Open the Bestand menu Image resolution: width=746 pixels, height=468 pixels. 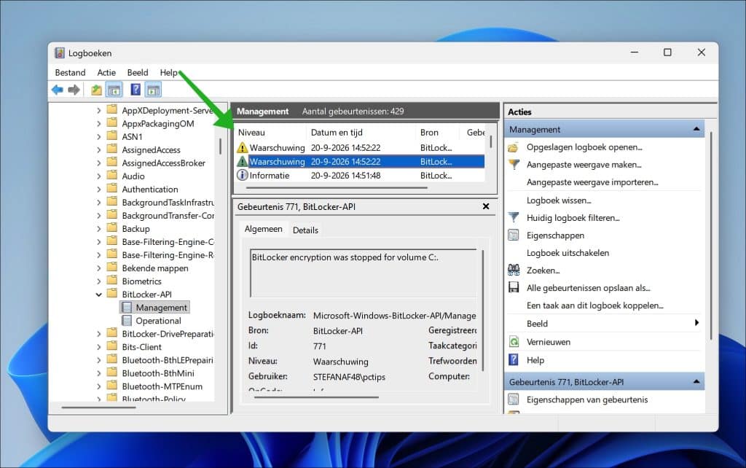(x=71, y=72)
